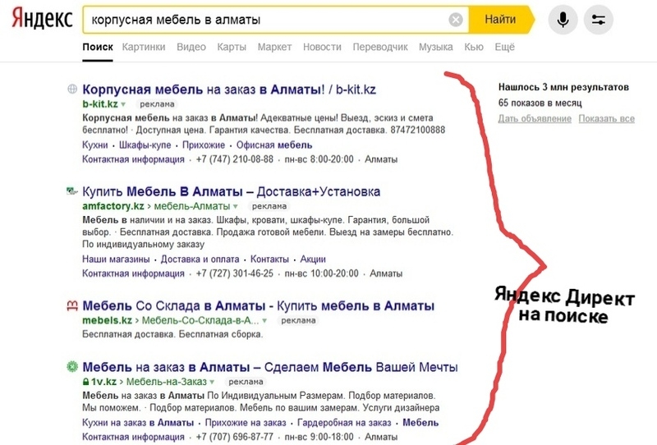This screenshot has width=657, height=445.
Task: Click the mebels.kz green URL
Action: tap(108, 320)
